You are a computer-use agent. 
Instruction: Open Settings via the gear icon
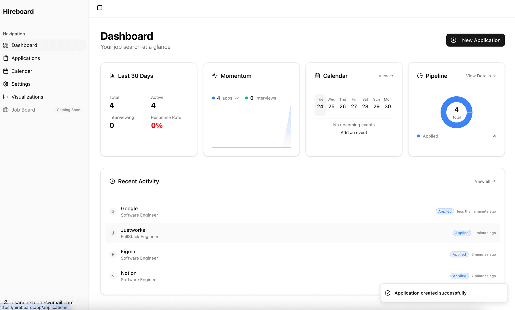pyautogui.click(x=6, y=84)
